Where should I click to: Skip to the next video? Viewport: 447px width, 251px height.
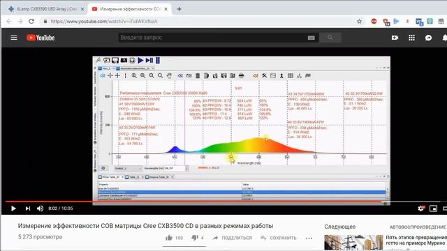click(x=28, y=208)
